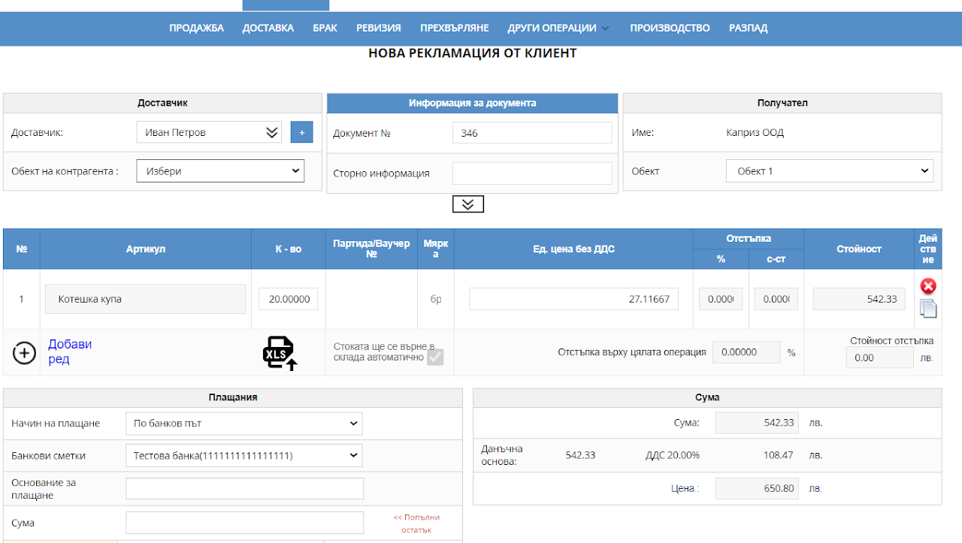
Task: Click the circled plus add-row icon
Action: point(24,352)
